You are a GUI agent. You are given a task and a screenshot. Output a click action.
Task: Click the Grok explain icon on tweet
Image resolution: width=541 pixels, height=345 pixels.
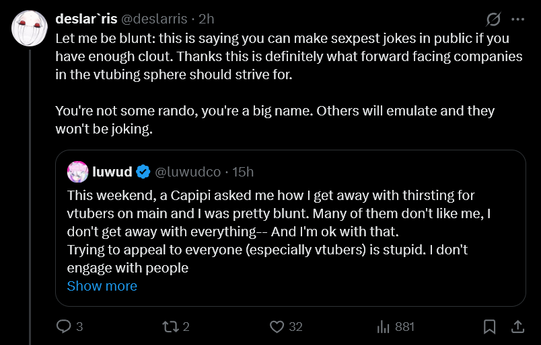click(x=493, y=19)
